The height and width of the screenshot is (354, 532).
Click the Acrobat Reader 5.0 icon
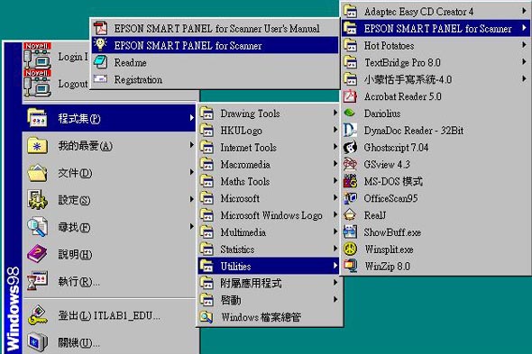coord(350,96)
